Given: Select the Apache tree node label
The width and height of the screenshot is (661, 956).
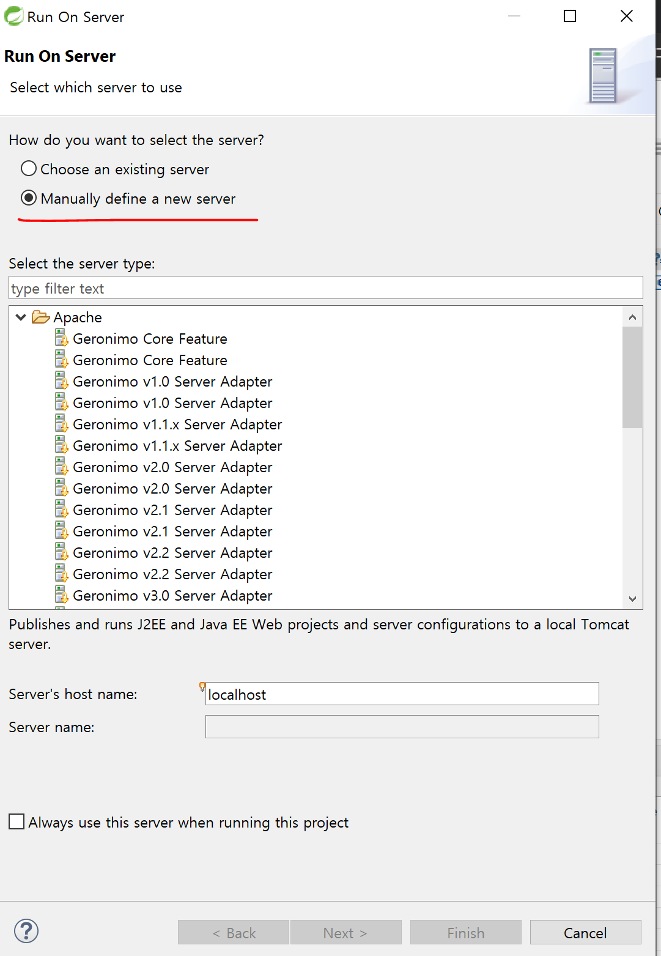Looking at the screenshot, I should pos(78,317).
